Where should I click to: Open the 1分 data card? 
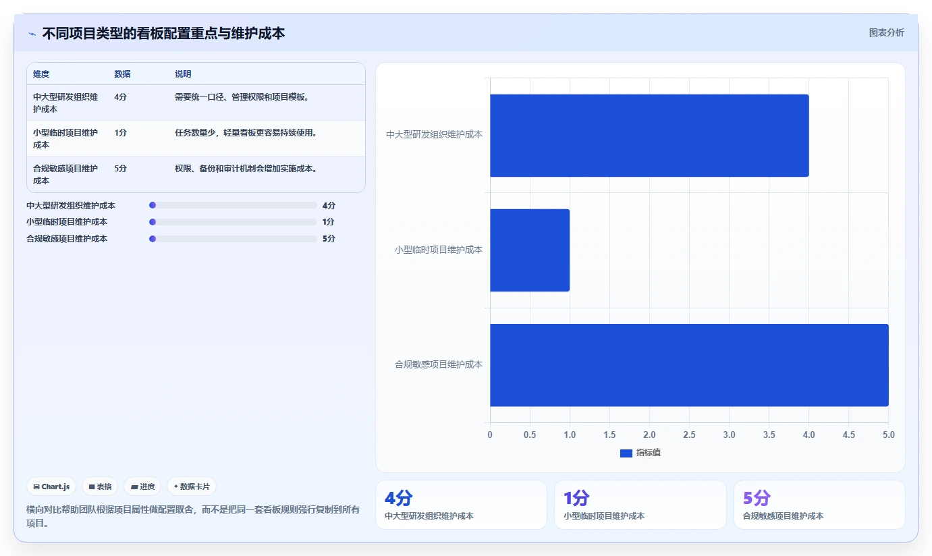point(640,505)
